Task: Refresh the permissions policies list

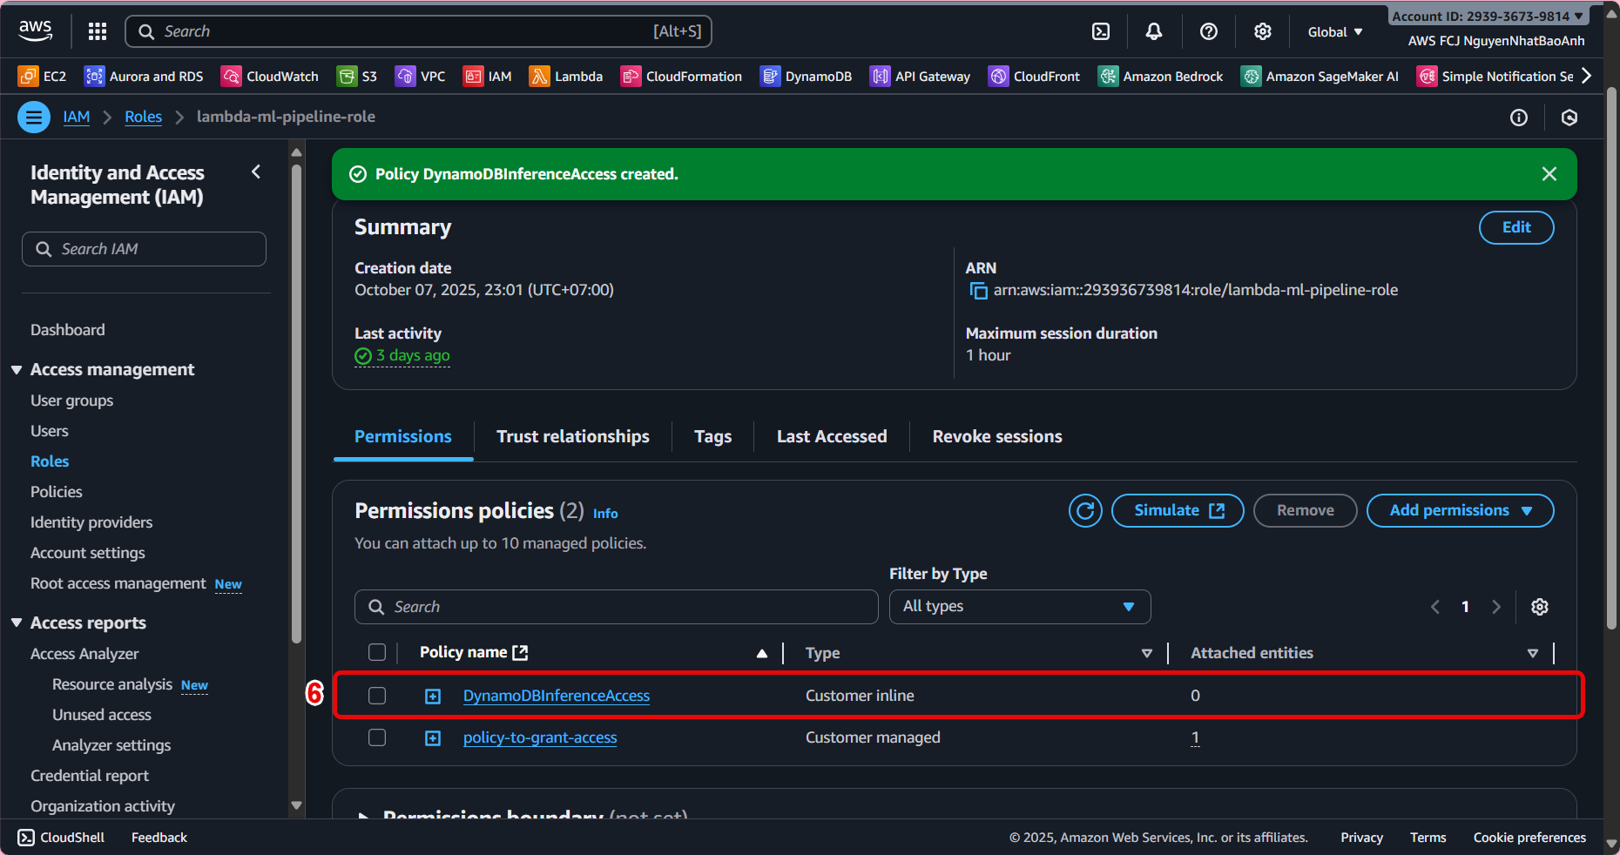Action: [x=1085, y=511]
